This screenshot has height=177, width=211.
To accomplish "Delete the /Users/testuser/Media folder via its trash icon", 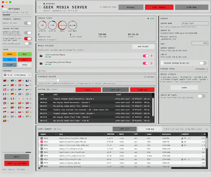I will (x=151, y=56).
